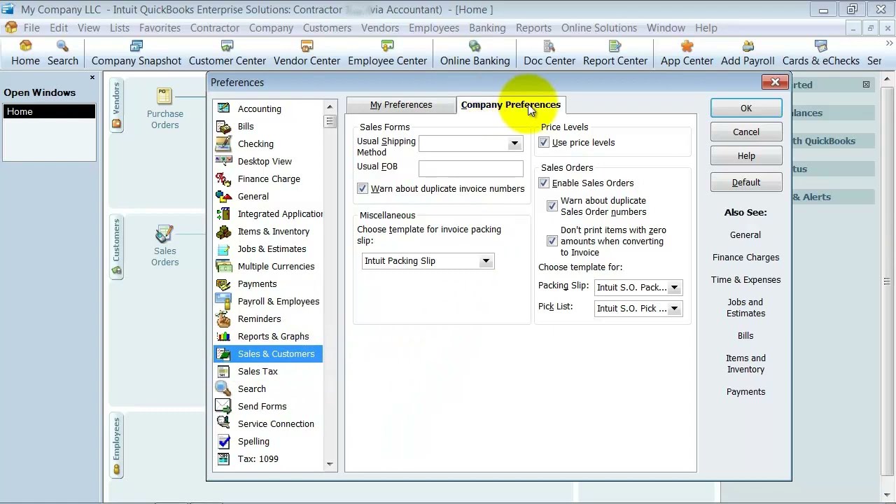Screen dimensions: 896x504
Task: Select Payments category in preferences list
Action: point(267,283)
